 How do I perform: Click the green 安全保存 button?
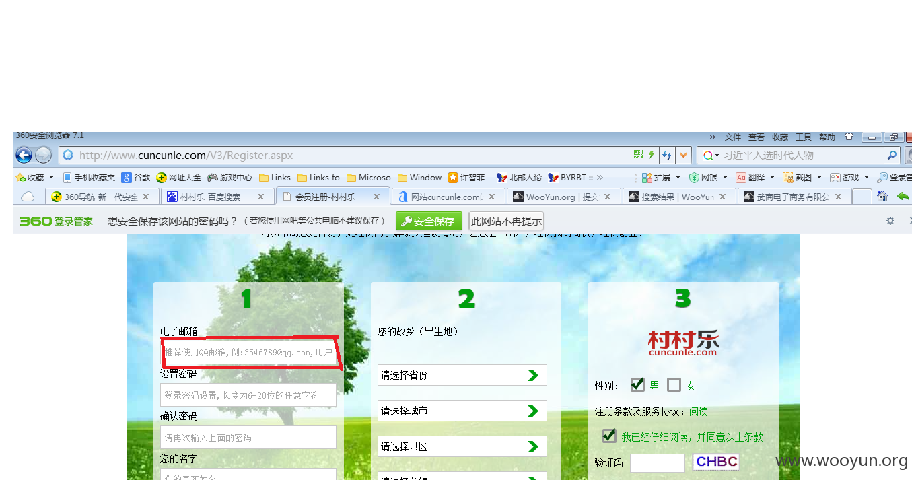click(x=429, y=221)
